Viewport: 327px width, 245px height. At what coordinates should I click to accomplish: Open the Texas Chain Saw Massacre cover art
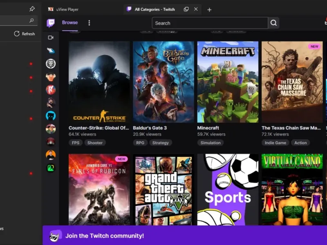click(x=292, y=82)
